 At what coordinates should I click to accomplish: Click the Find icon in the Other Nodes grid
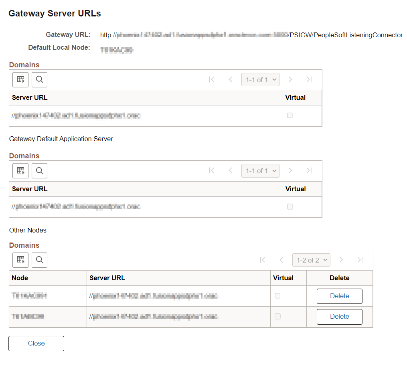(x=39, y=260)
